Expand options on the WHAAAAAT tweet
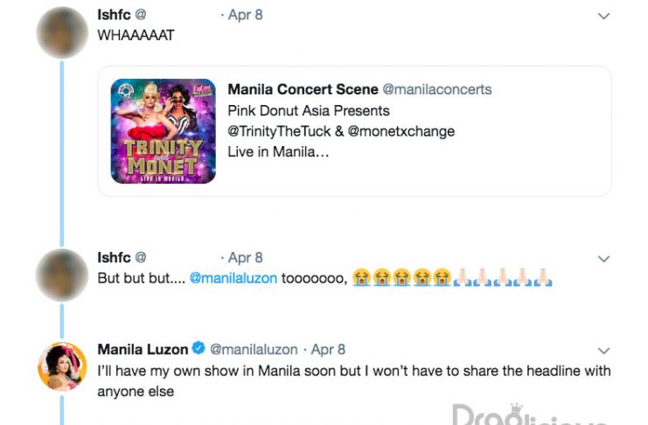Viewport: 648px width, 425px height. (x=603, y=16)
